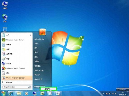Viewport: 129px width, 96px height.
Task: Open the Calculator entry in Start menu
Action: click(x=17, y=45)
